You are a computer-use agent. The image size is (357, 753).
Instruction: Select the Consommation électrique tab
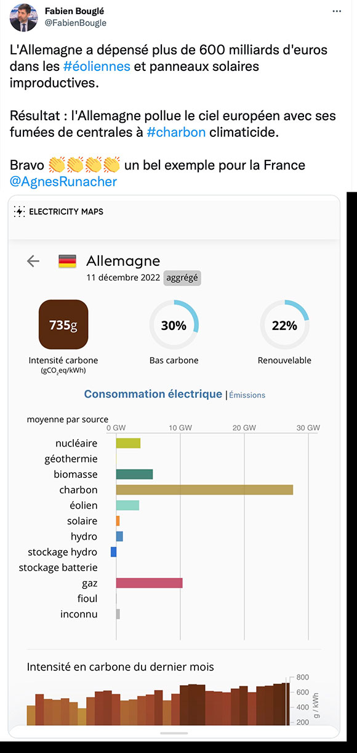click(153, 394)
